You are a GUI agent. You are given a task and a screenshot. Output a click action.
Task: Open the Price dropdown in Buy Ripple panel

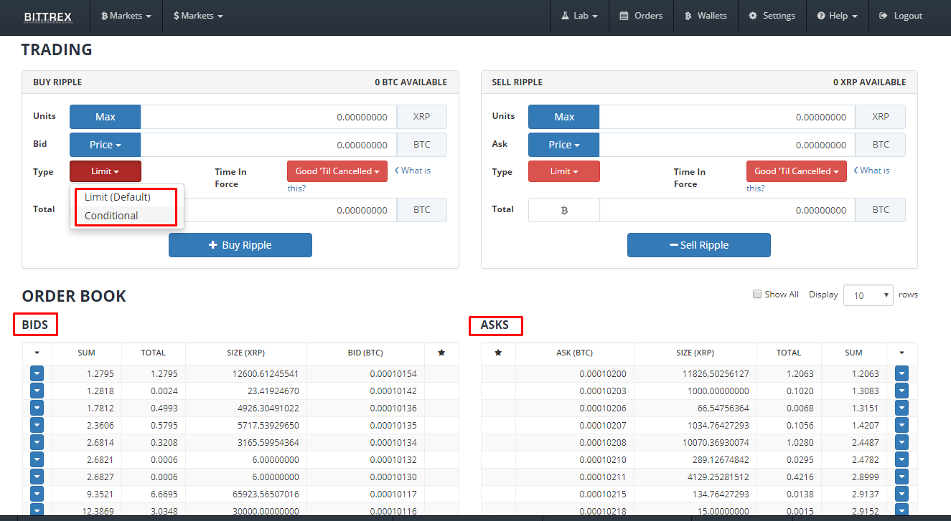point(105,144)
